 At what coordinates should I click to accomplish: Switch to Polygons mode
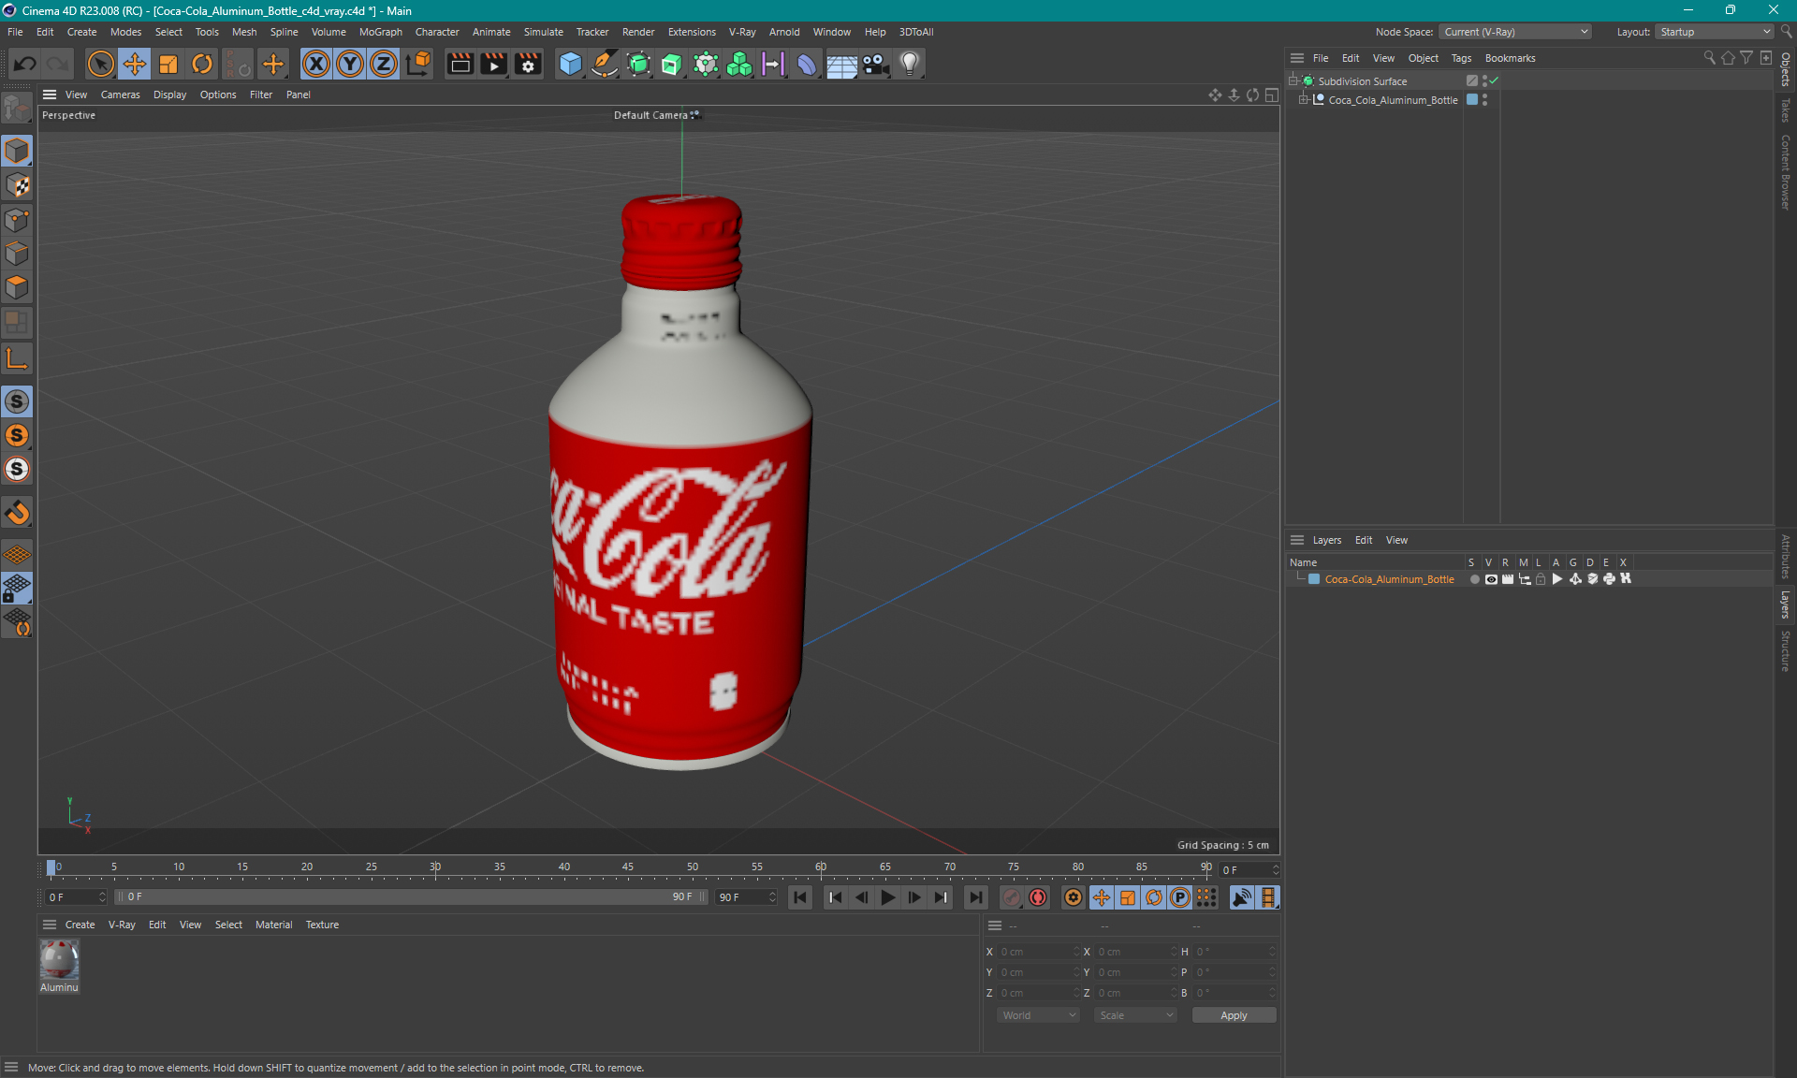(17, 287)
